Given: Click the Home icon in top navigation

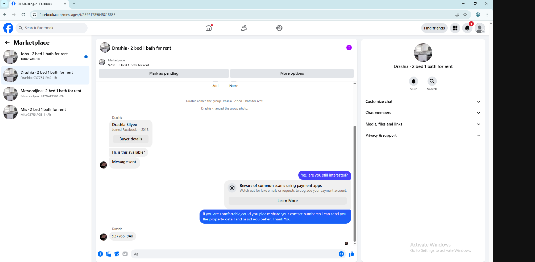Looking at the screenshot, I should pos(209,28).
